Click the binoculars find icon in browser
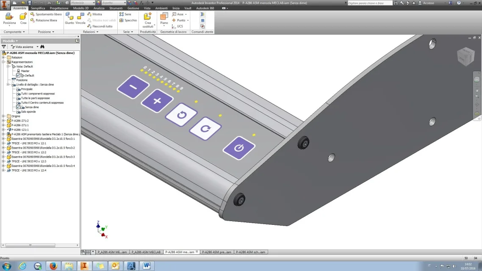 tap(42, 47)
